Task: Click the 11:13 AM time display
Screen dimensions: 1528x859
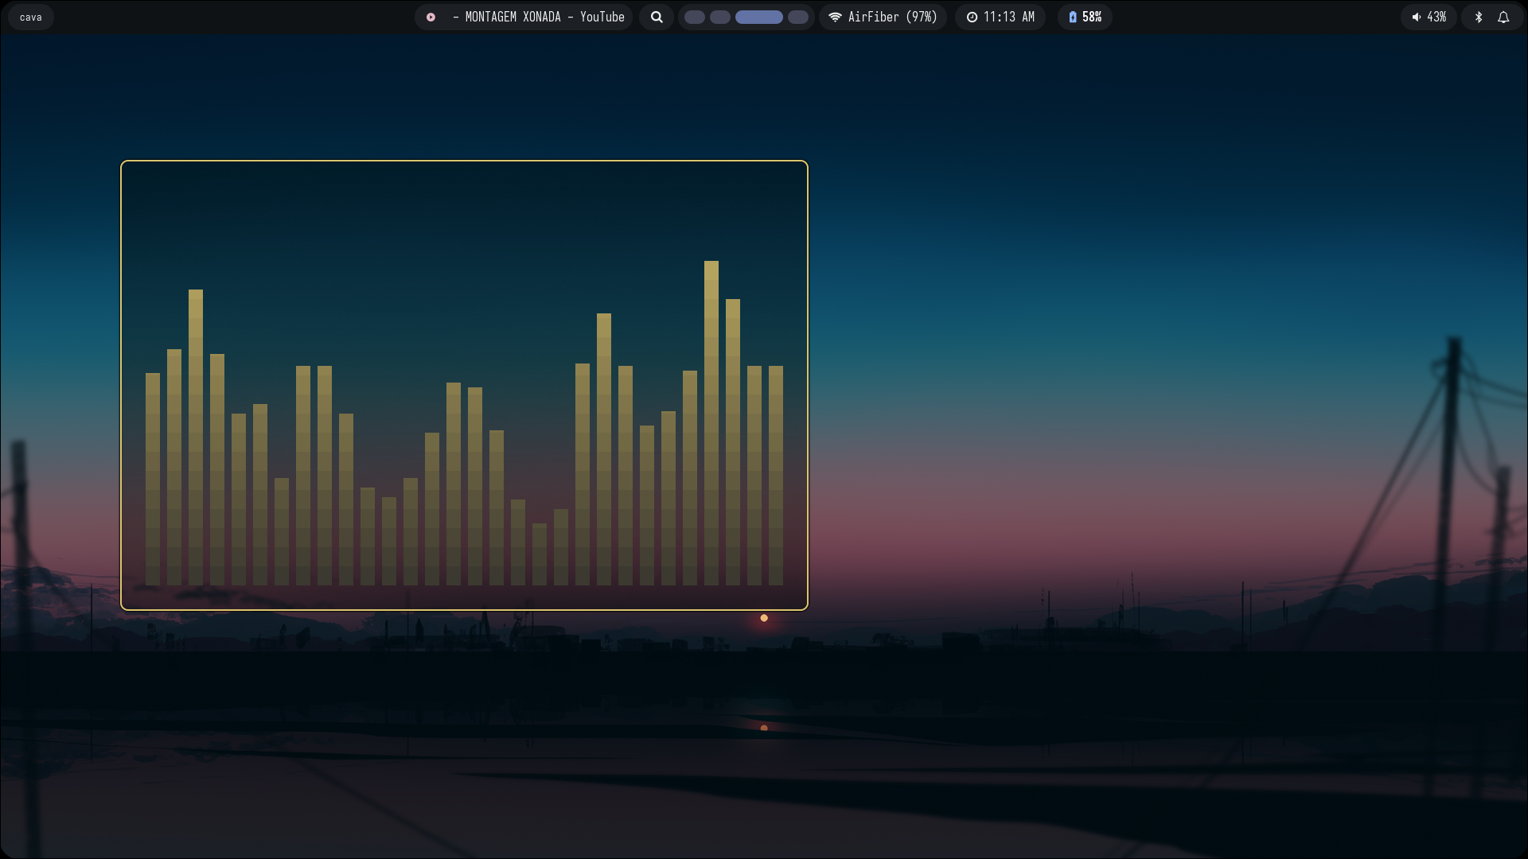Action: tap(1008, 17)
